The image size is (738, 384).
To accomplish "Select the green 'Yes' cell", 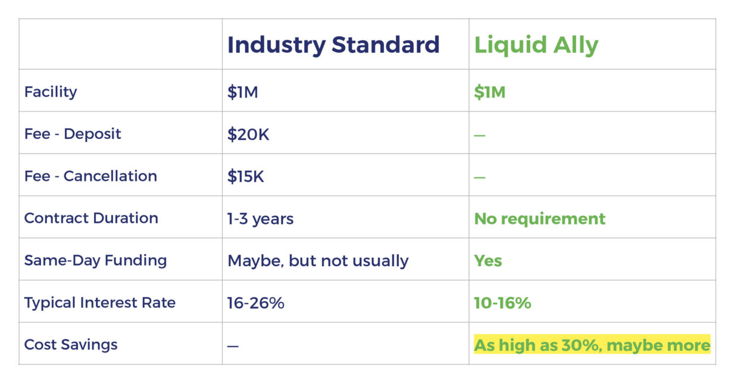I will tap(488, 261).
